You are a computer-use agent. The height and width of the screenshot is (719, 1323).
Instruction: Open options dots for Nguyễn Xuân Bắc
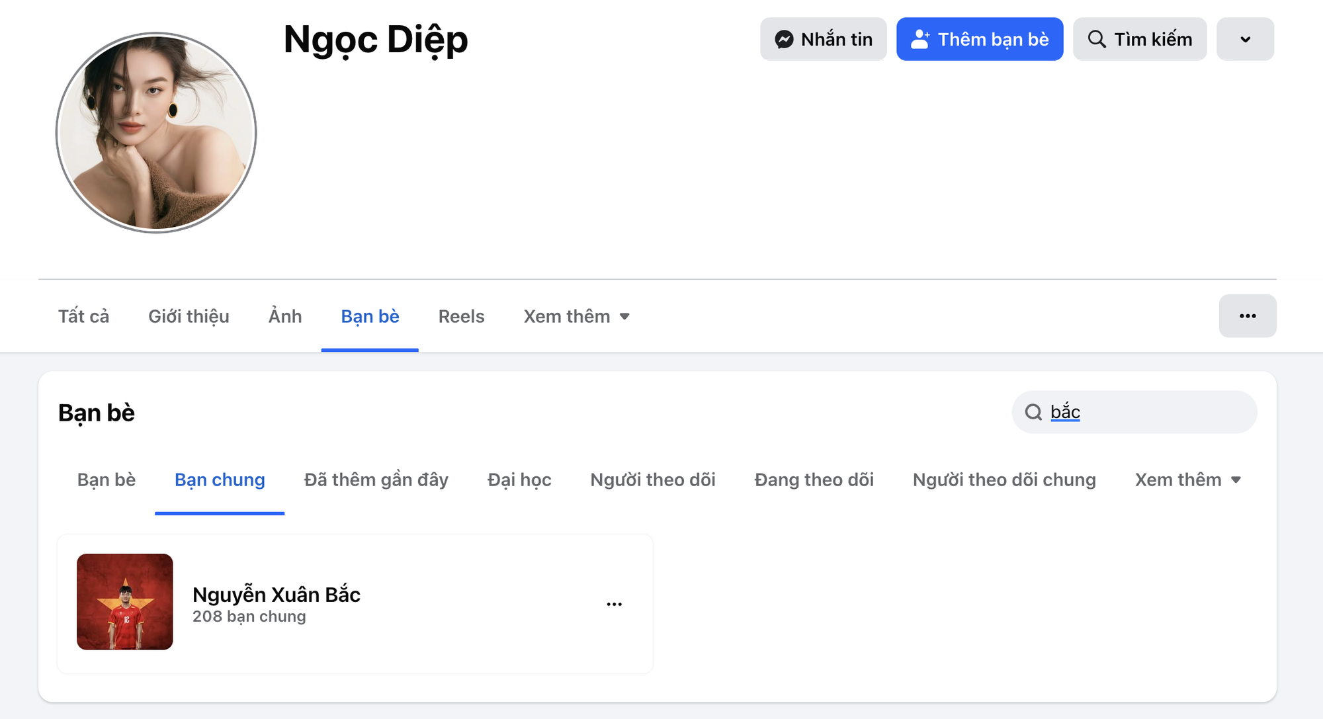pyautogui.click(x=614, y=604)
